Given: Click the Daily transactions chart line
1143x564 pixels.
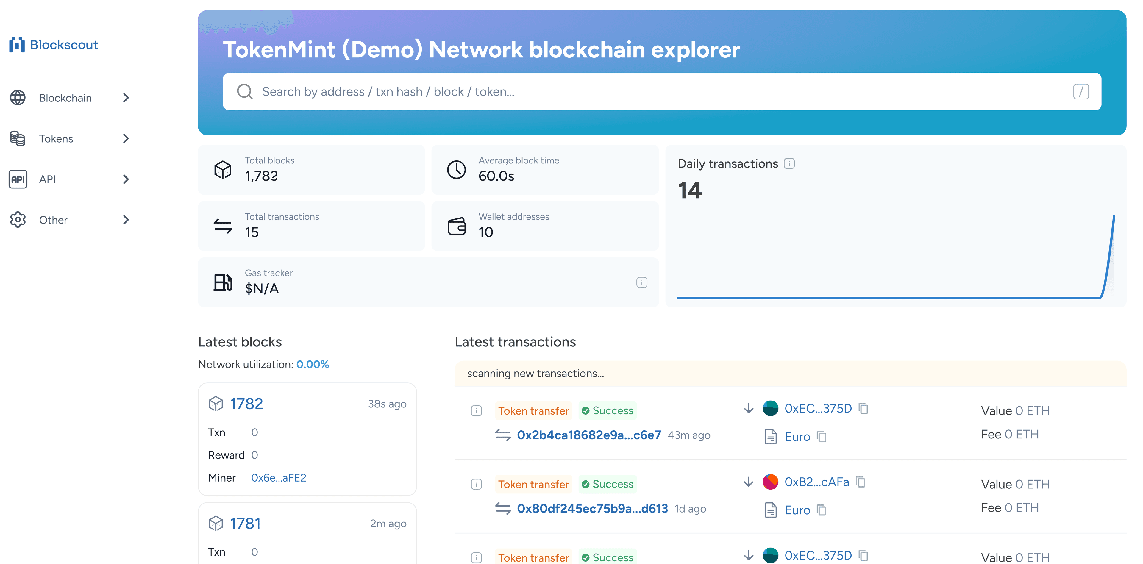Looking at the screenshot, I should click(x=895, y=257).
